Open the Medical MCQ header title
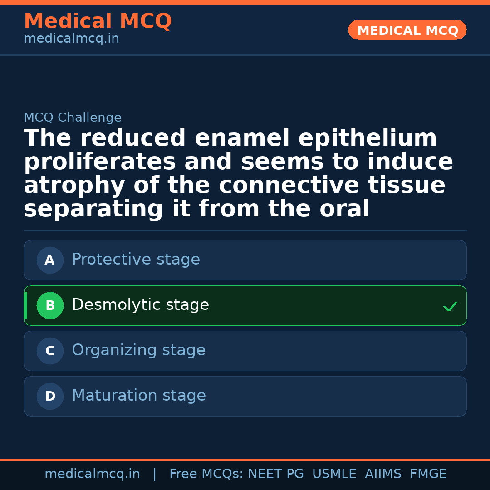Image resolution: width=490 pixels, height=490 pixels. click(98, 21)
